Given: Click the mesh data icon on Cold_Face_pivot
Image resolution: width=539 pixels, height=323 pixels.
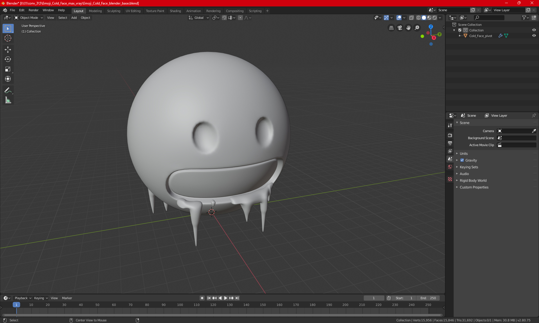Looking at the screenshot, I should [506, 36].
